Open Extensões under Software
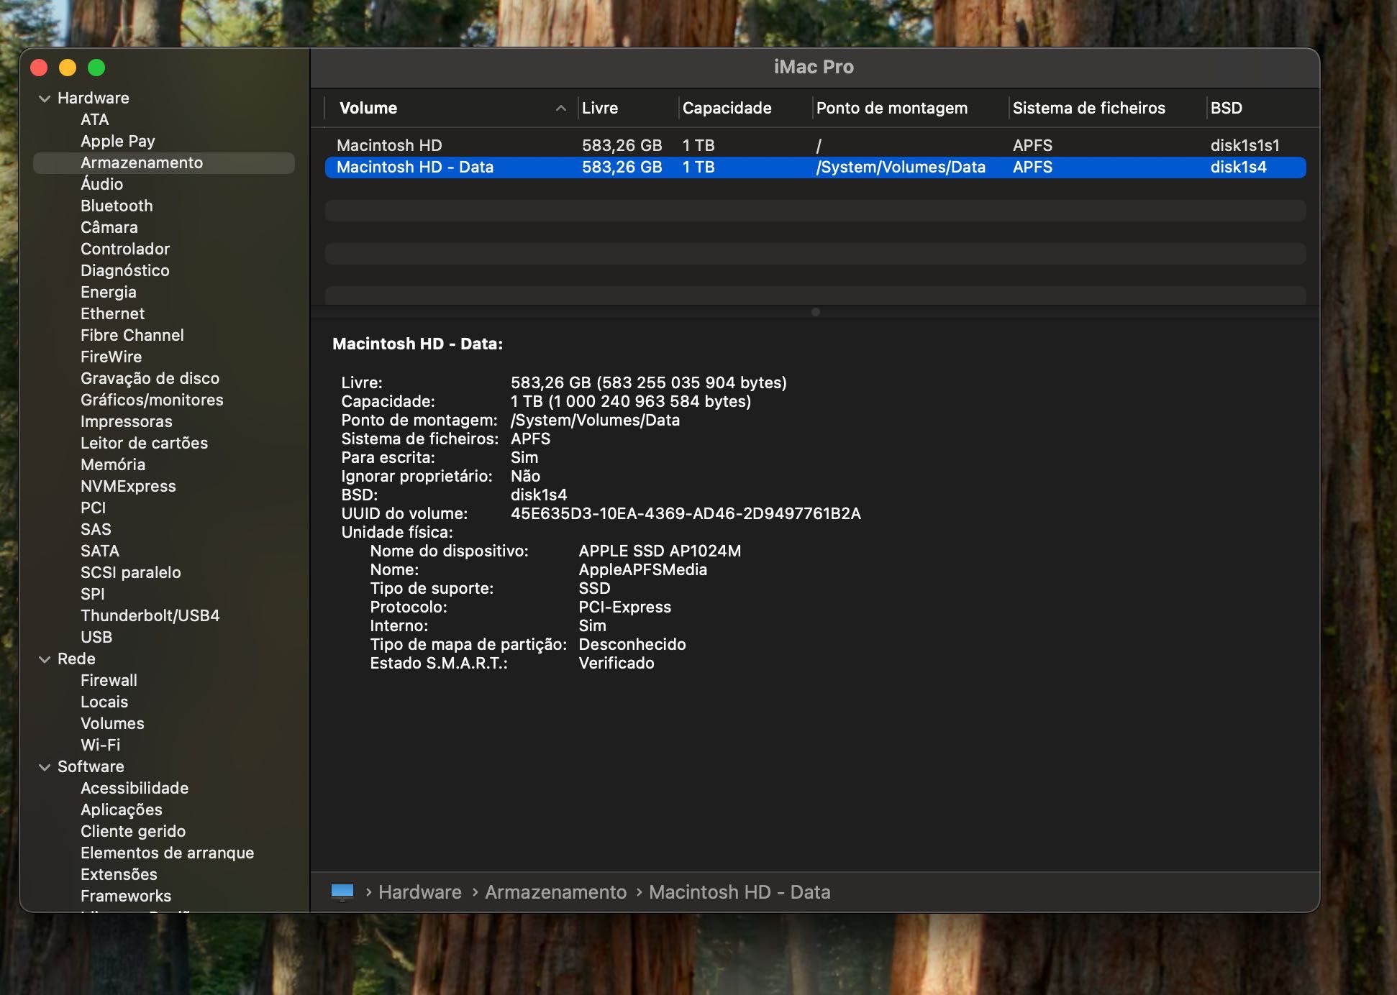This screenshot has width=1397, height=995. pos(119,874)
